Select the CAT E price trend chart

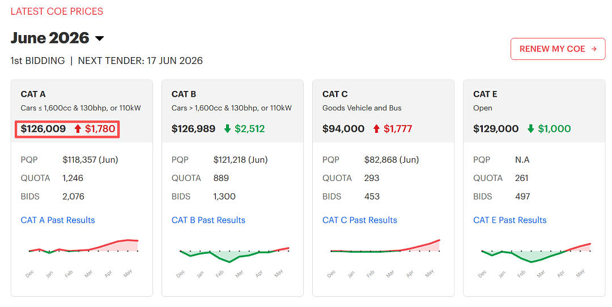point(536,257)
